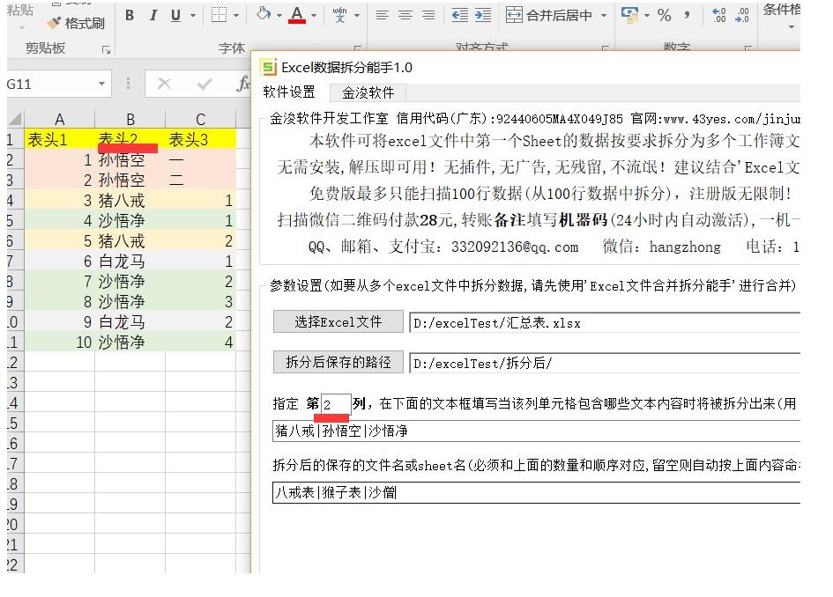This screenshot has width=833, height=597.
Task: Click the column number input field
Action: 336,404
